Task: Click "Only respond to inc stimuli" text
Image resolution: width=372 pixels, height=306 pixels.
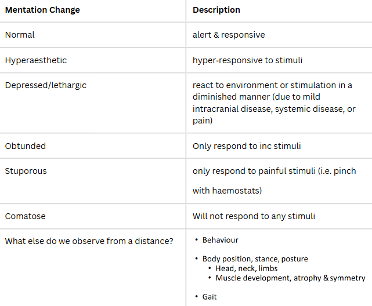Action: coord(245,146)
